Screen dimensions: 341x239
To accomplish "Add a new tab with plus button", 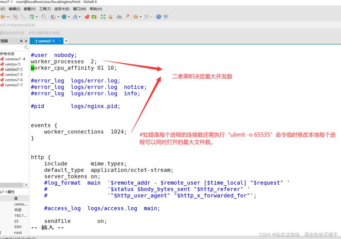I will click(66, 41).
